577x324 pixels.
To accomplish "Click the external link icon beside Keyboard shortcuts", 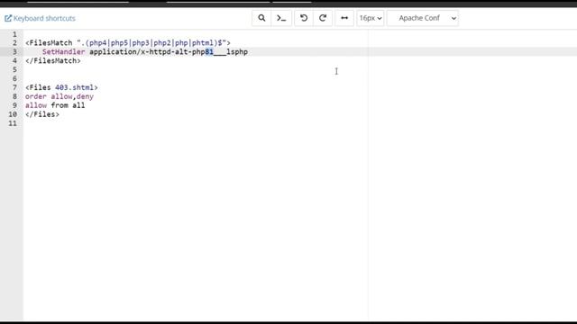I will click(x=8, y=18).
